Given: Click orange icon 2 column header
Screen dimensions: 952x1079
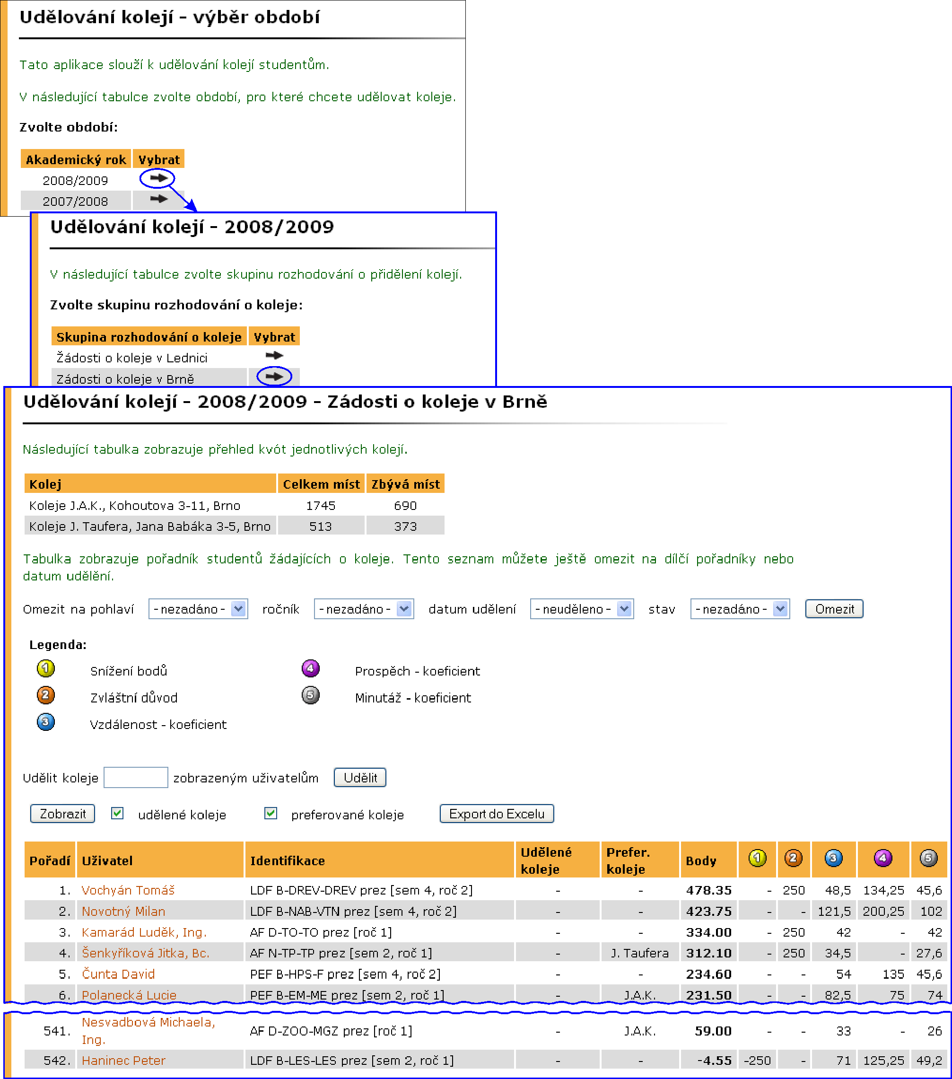Looking at the screenshot, I should [793, 858].
